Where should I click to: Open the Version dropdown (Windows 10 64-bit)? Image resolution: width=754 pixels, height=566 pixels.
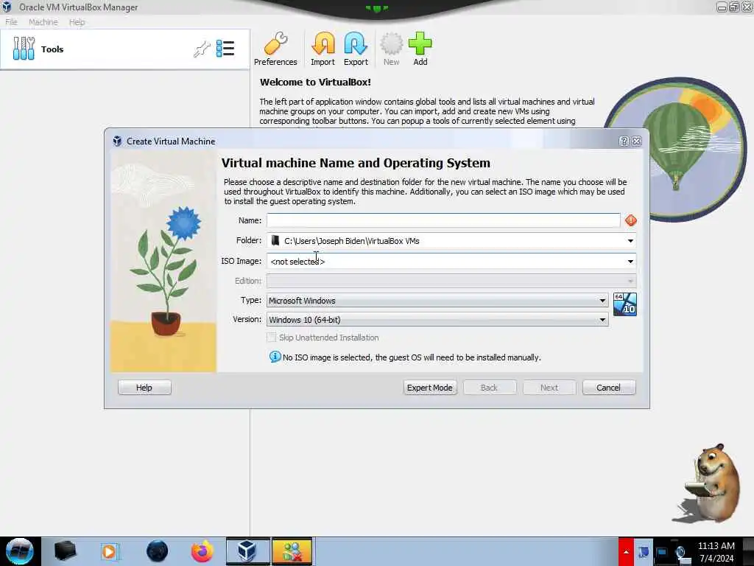point(437,320)
